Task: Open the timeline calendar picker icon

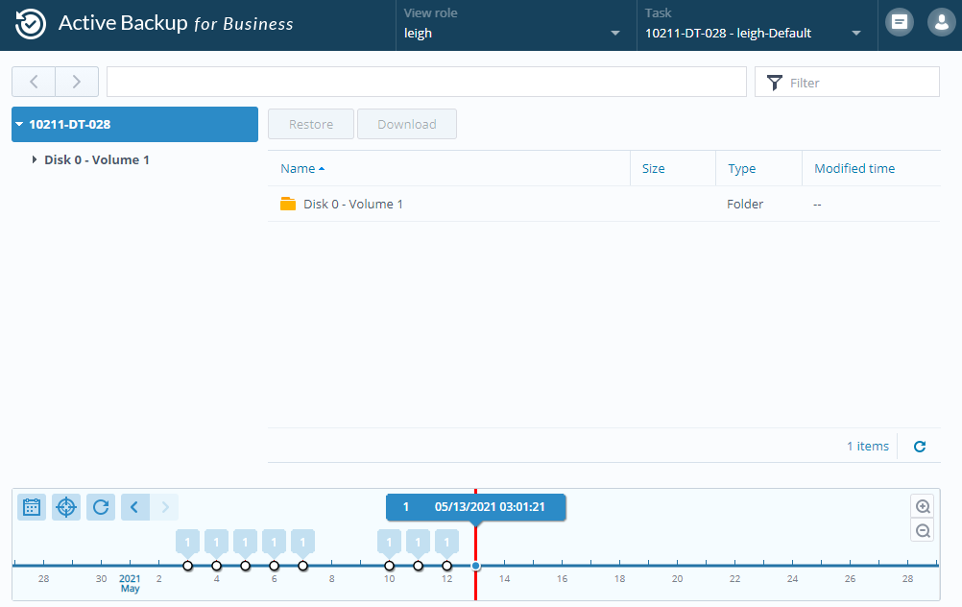Action: click(x=32, y=507)
